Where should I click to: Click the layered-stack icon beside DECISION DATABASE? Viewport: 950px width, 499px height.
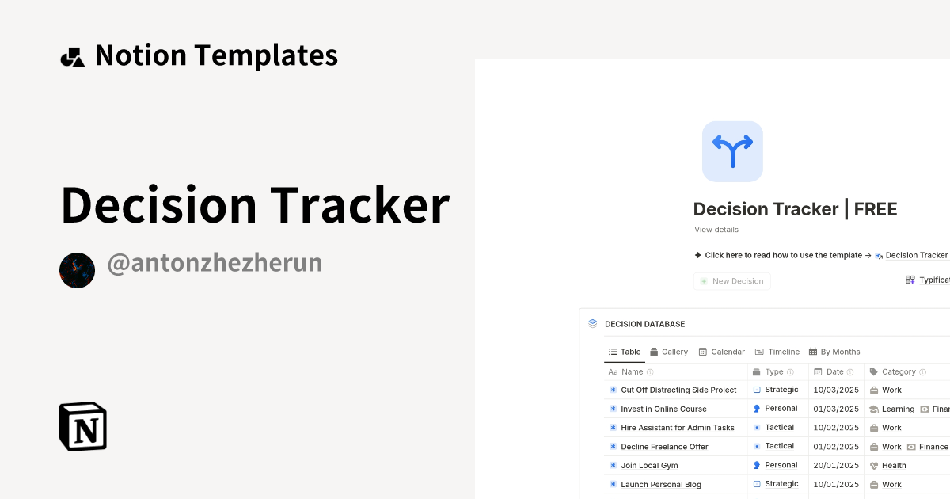click(x=591, y=323)
